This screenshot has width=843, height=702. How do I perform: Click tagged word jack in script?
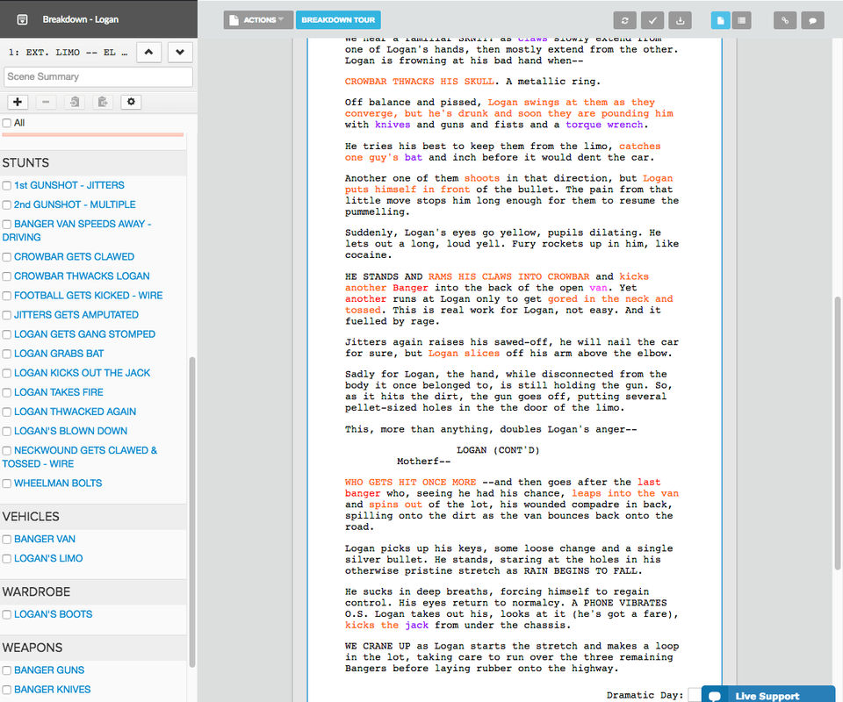[x=416, y=625]
